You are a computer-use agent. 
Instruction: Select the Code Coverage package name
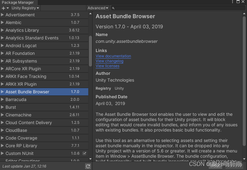coord(22,138)
